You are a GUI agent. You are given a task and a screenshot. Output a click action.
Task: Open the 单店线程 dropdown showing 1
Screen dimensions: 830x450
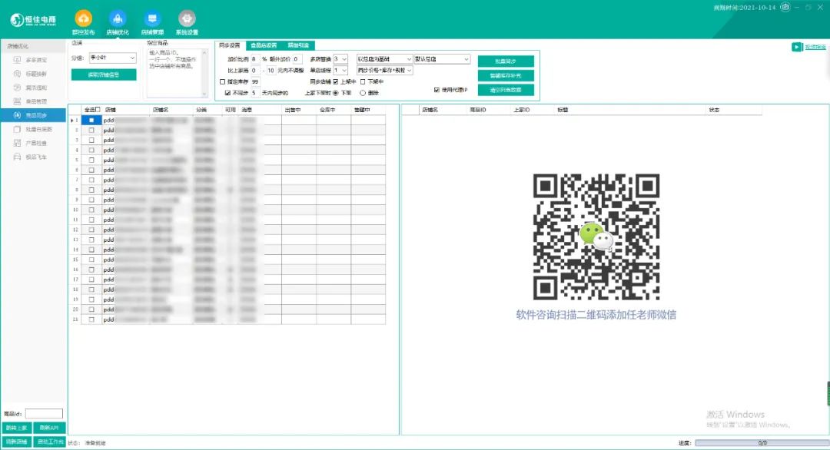tap(340, 71)
